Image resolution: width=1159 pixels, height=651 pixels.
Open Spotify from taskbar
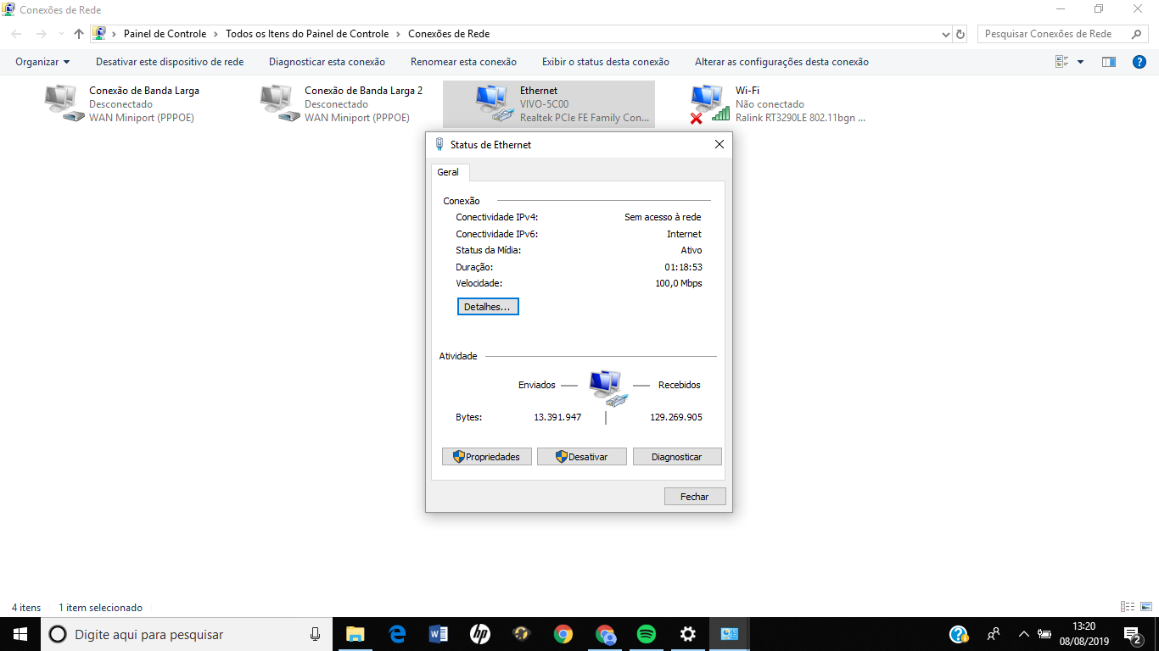(647, 634)
